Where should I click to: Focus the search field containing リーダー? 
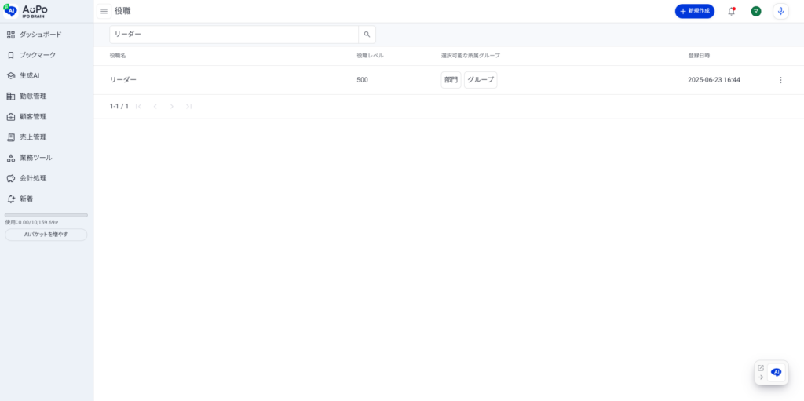pos(233,35)
